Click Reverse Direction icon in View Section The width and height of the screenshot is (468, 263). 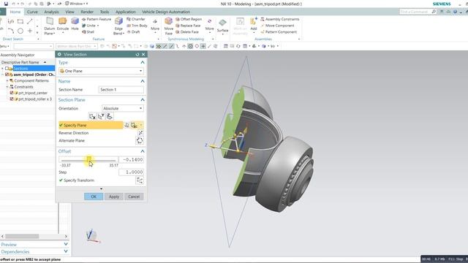(140, 133)
